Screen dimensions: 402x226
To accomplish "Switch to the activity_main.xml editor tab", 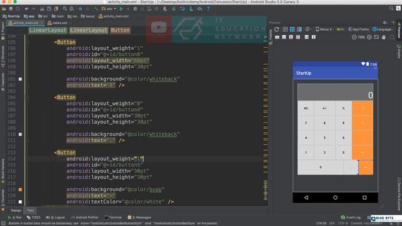I will coord(25,23).
